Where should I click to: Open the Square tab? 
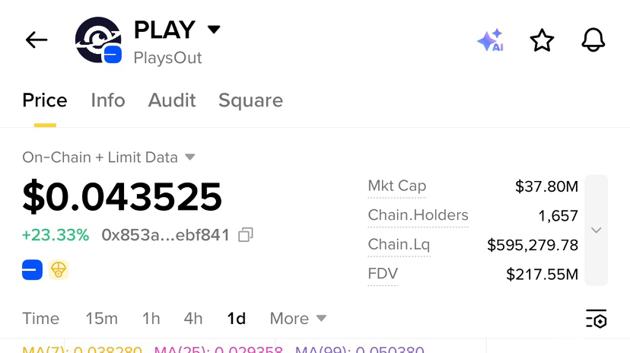(251, 100)
